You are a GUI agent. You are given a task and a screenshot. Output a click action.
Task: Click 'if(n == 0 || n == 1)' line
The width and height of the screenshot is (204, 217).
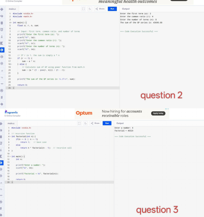[x=27, y=139]
